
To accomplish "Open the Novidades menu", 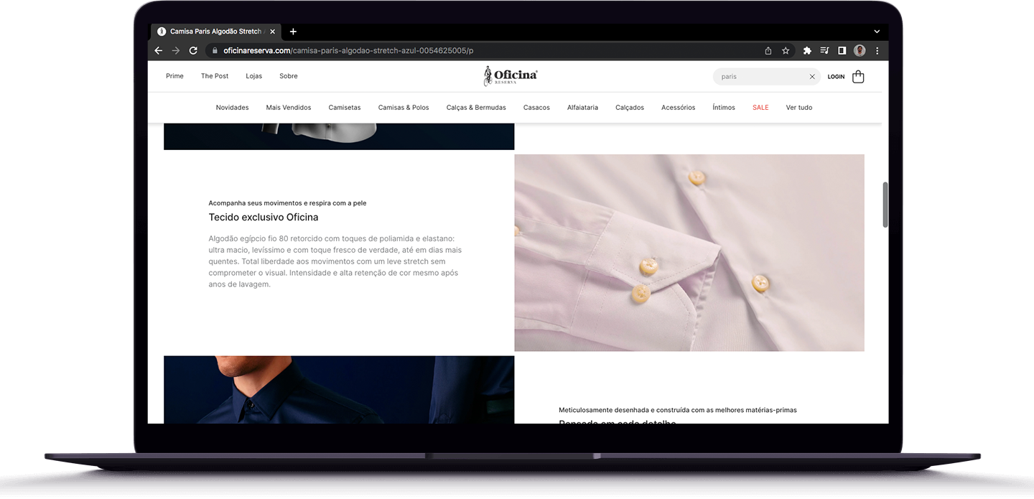I will [232, 108].
